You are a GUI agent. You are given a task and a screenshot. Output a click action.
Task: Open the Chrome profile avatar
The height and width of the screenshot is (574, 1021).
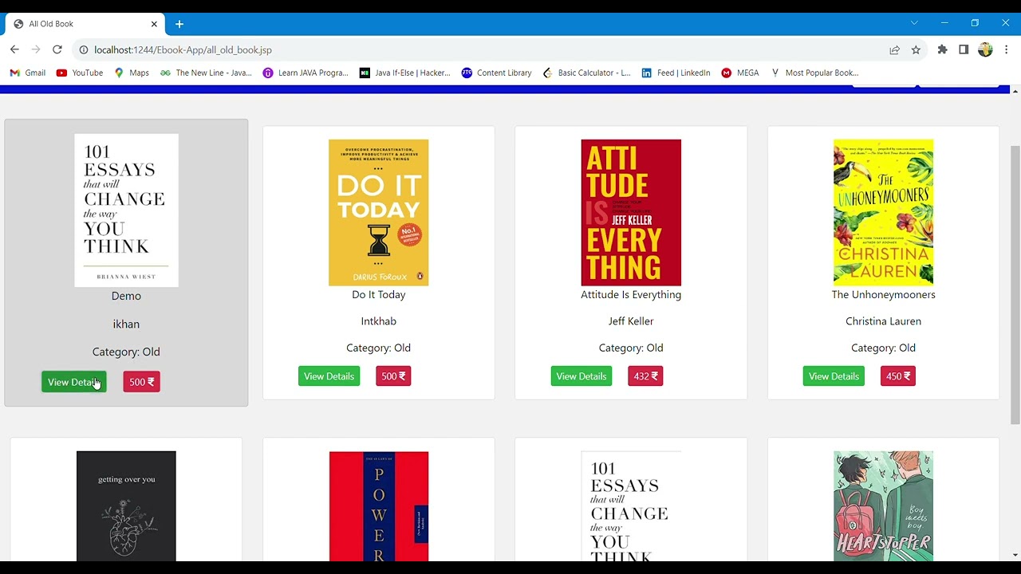coord(985,49)
